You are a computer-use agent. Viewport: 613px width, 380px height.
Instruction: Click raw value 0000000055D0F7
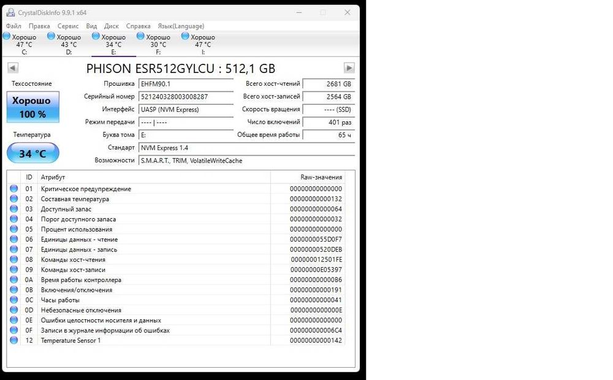[316, 239]
